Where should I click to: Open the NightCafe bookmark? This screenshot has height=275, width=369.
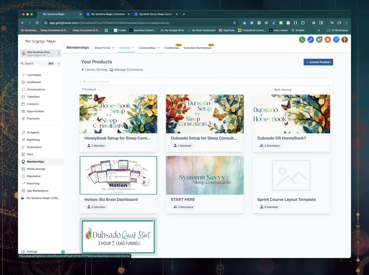click(227, 30)
